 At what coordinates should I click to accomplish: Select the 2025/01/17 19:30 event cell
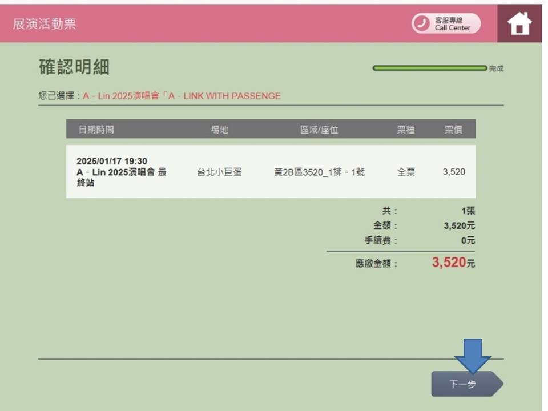point(122,172)
